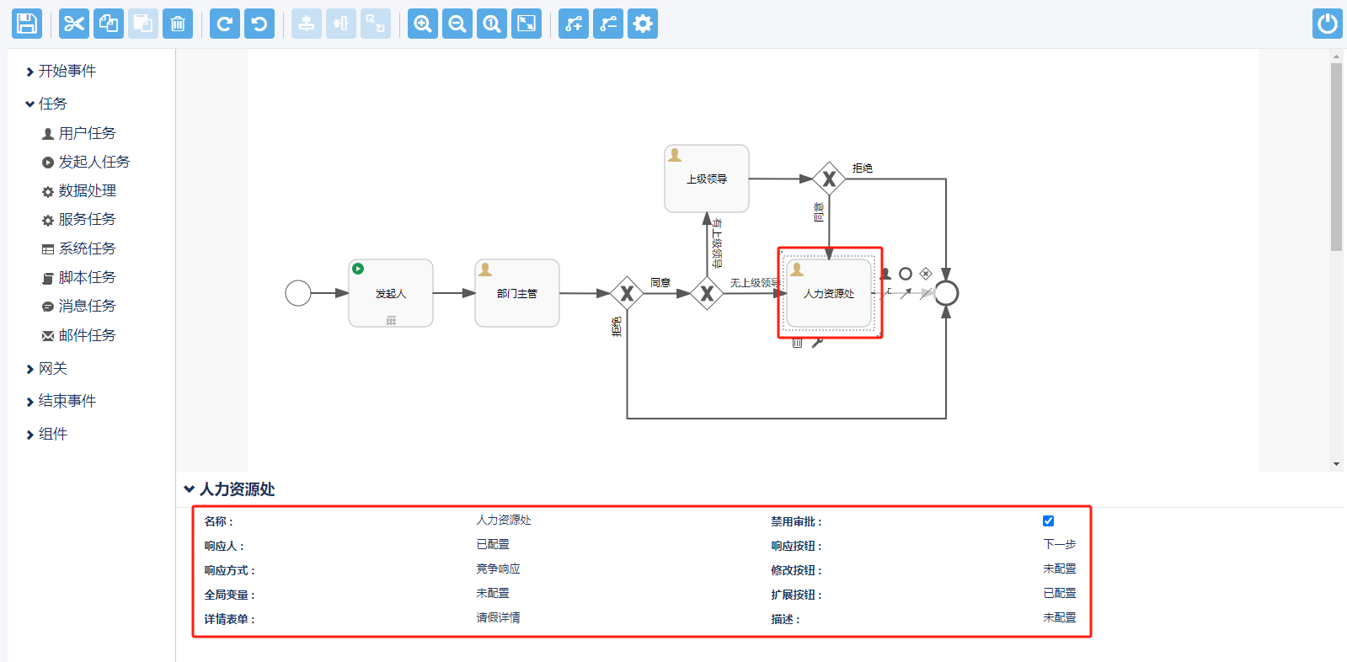Viewport: 1347px width, 662px height.
Task: Select the 部门主管 task node
Action: pos(516,293)
